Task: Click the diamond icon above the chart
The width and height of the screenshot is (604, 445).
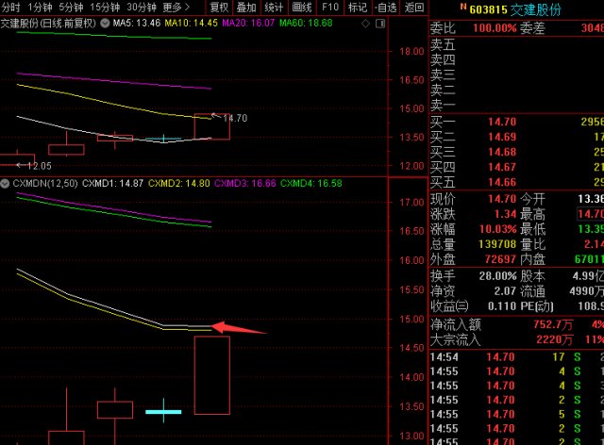Action: click(365, 24)
